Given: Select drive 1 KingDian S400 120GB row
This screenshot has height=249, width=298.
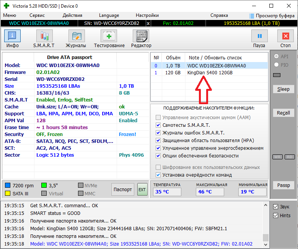Looking at the screenshot, I should click(x=209, y=72).
